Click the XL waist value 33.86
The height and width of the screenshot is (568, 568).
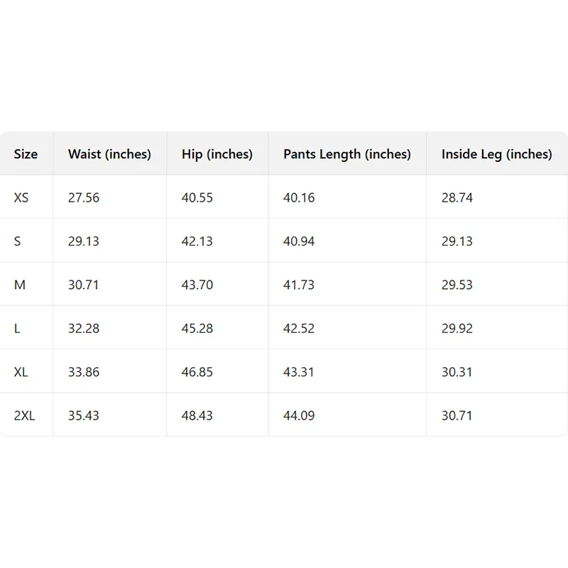coord(84,372)
